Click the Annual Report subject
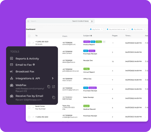The image size is (151, 132). (89, 72)
